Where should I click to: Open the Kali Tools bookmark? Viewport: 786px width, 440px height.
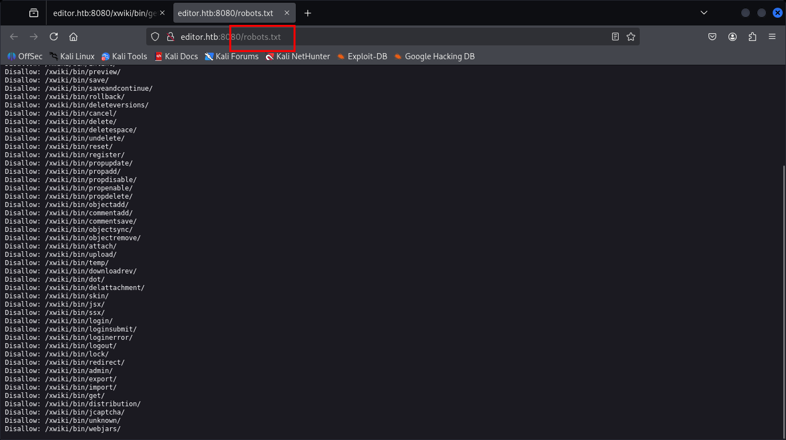click(124, 56)
